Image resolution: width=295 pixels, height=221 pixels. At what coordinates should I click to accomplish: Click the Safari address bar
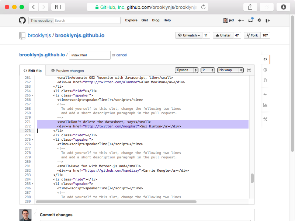click(x=147, y=7)
